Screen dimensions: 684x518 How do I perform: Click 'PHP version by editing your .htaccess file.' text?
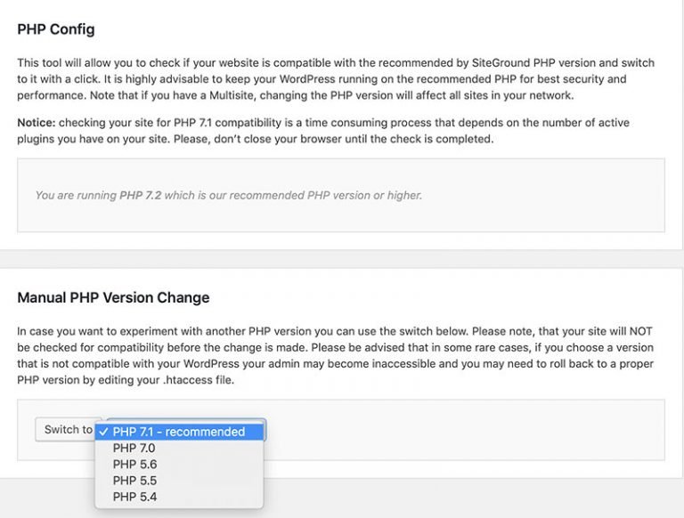coord(126,380)
